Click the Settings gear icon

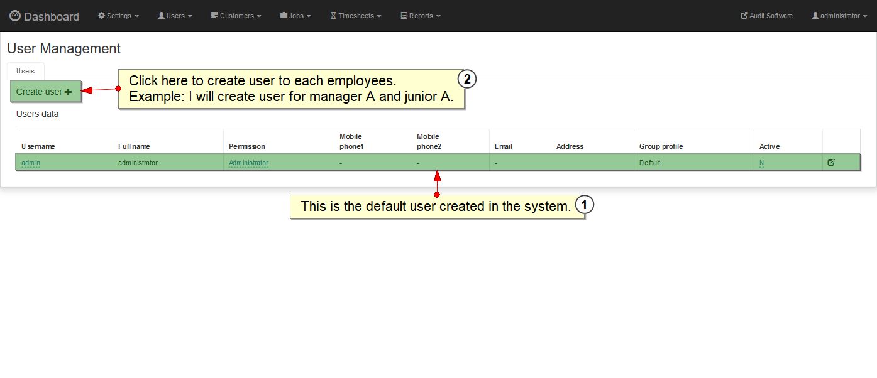click(101, 16)
